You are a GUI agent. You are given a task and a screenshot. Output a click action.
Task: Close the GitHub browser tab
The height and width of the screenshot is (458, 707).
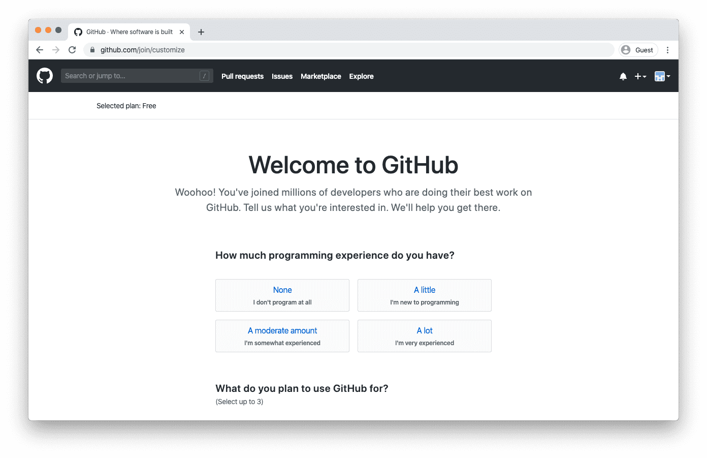(x=182, y=32)
